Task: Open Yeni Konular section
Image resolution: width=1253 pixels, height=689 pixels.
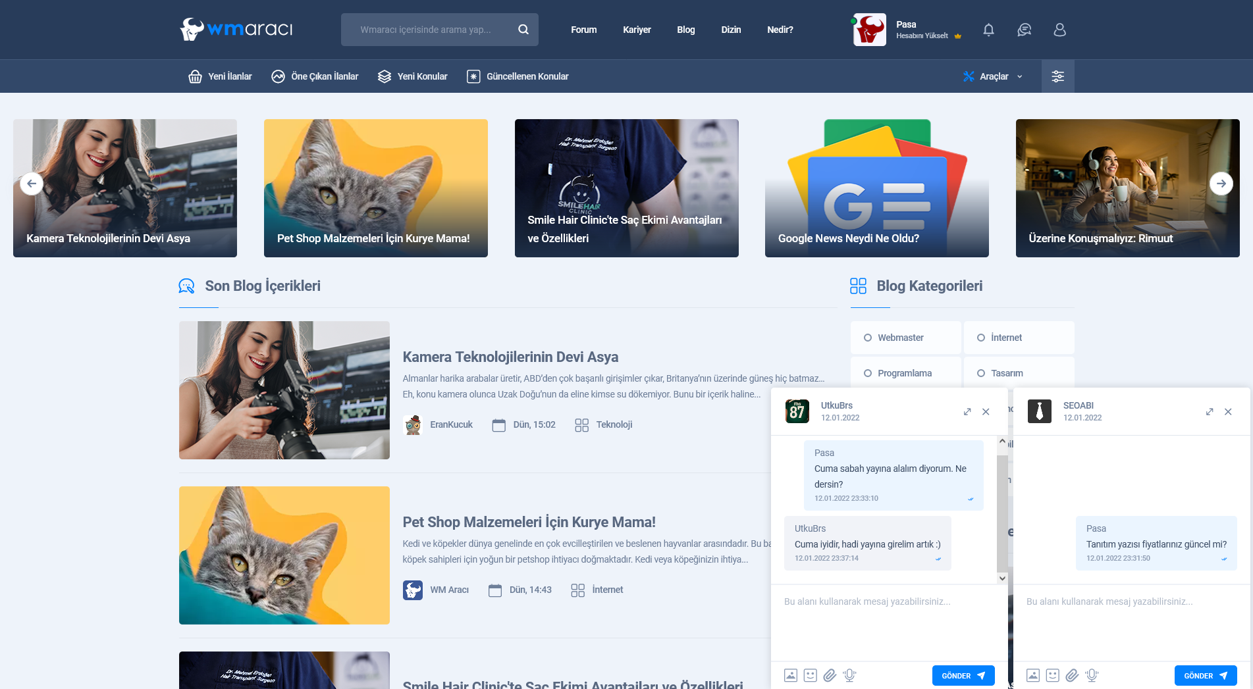Action: point(412,76)
